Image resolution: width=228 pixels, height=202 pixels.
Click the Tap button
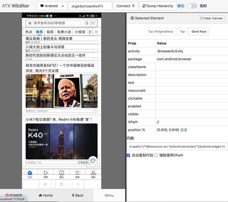pos(182,32)
